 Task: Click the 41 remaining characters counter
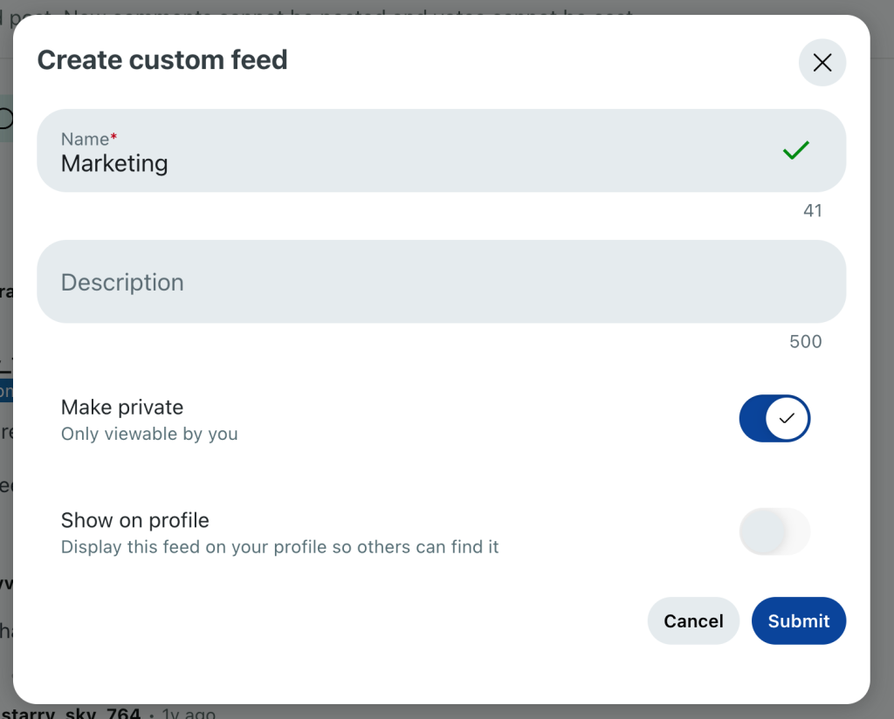click(812, 211)
